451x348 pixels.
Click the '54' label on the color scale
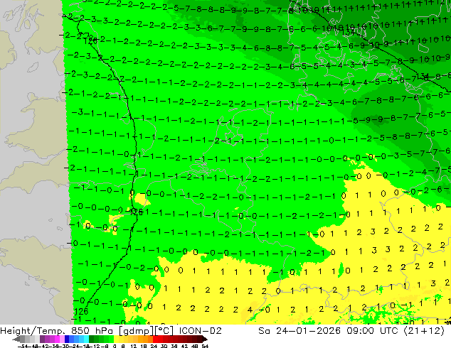click(x=204, y=346)
